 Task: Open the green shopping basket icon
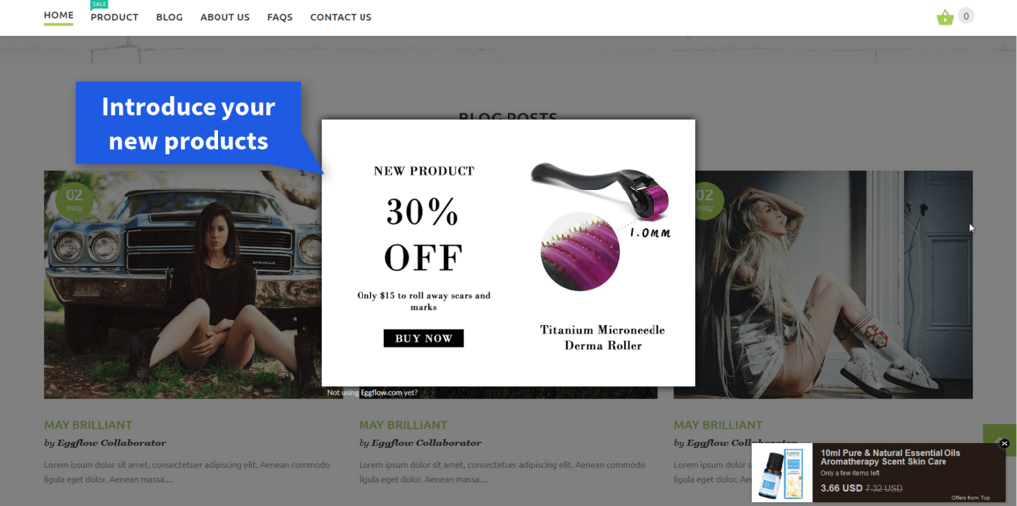coord(945,18)
